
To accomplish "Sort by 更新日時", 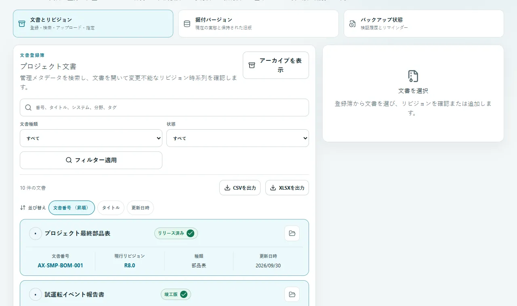I will click(140, 208).
